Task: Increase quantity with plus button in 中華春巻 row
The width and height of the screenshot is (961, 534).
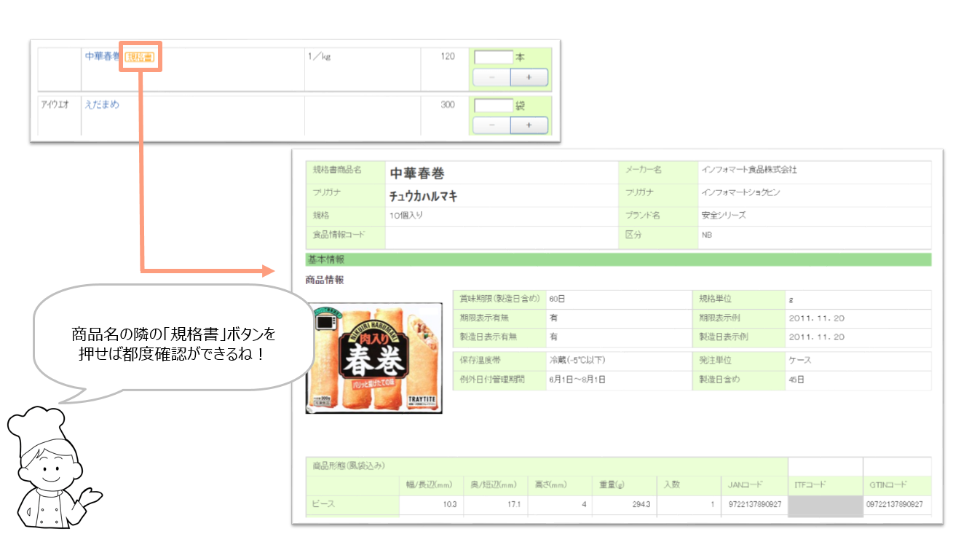Action: click(x=529, y=77)
